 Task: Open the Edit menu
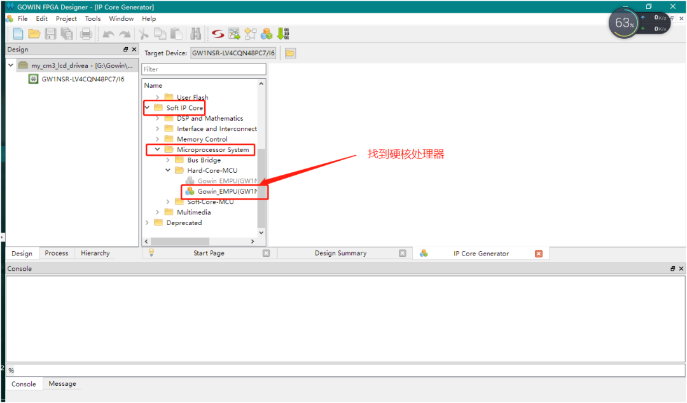pos(41,18)
